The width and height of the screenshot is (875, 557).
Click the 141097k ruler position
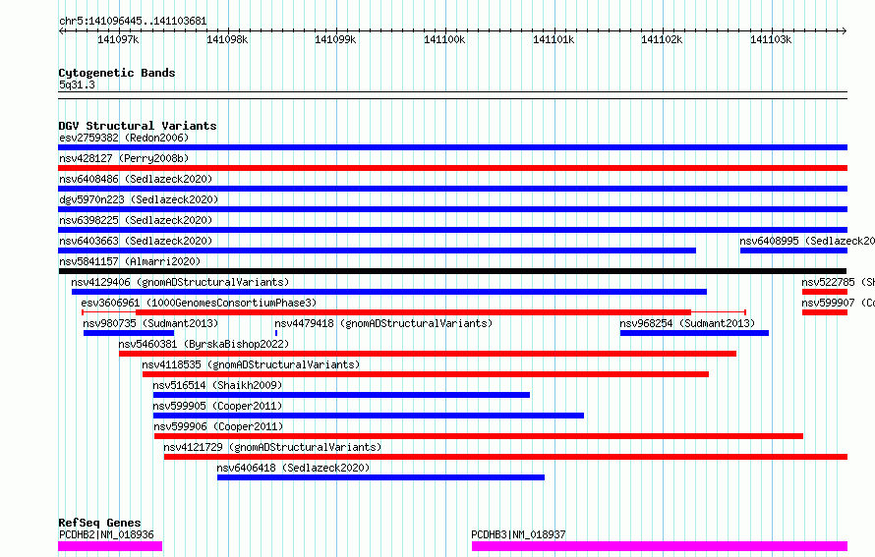118,39
